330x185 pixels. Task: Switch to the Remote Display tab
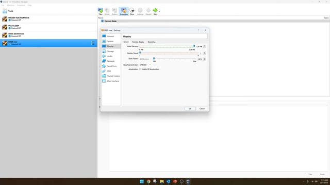(x=138, y=42)
